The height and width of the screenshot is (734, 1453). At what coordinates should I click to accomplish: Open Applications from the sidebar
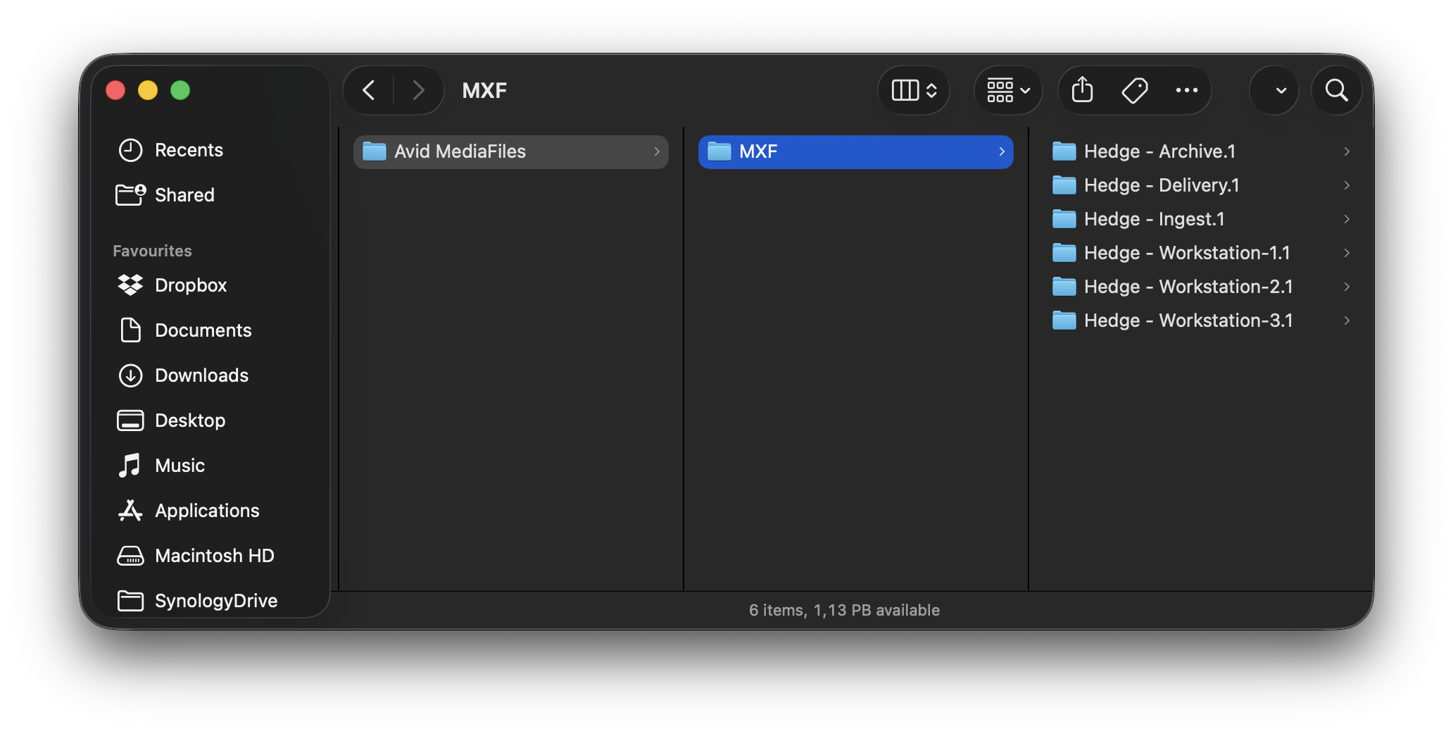pos(206,511)
